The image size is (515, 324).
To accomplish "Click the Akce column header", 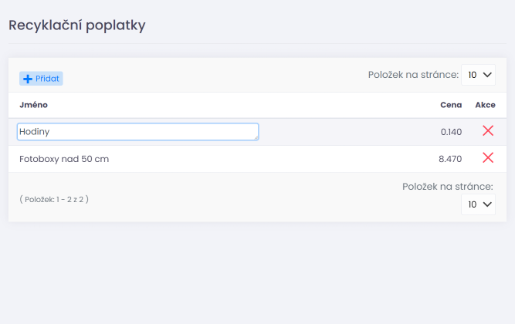I will (486, 105).
